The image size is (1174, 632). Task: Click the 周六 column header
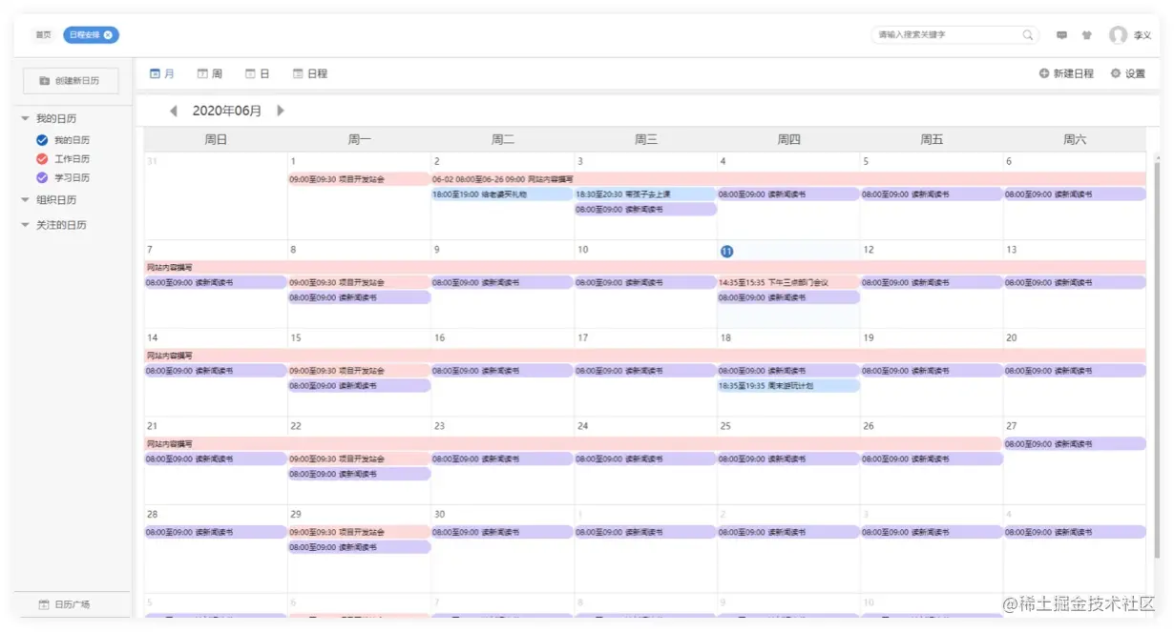[1075, 139]
